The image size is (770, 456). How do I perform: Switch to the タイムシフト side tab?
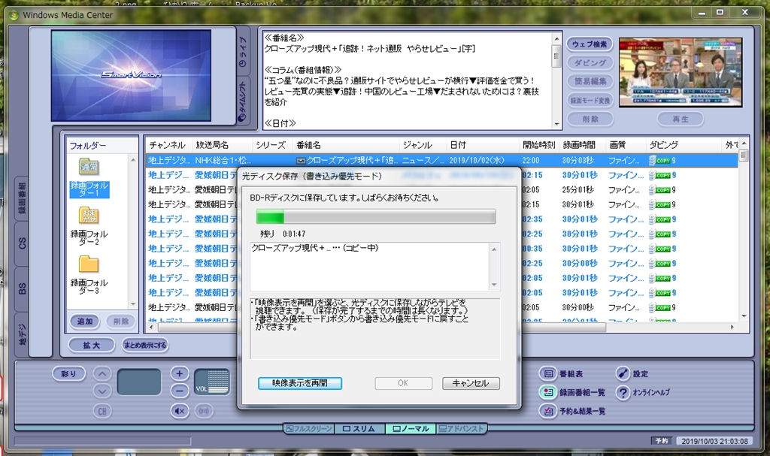click(243, 101)
